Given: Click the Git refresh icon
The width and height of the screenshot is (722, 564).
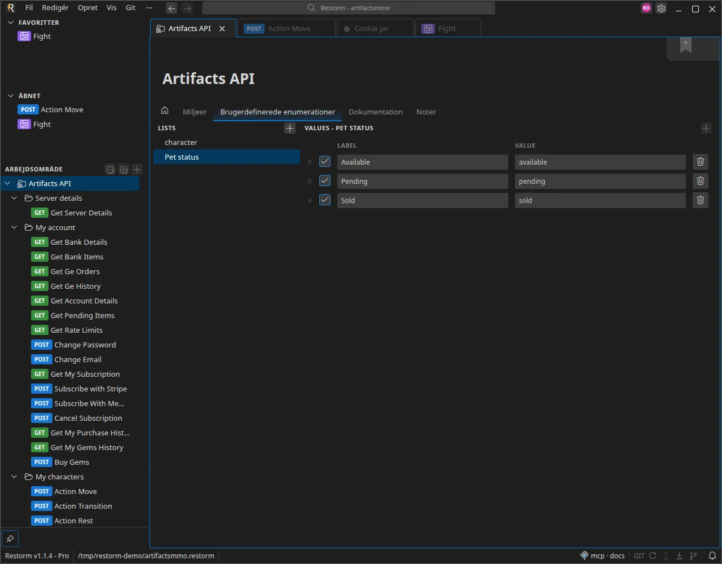Looking at the screenshot, I should click(653, 556).
